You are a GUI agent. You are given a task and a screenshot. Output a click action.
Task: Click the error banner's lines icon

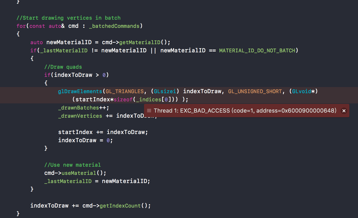[149, 111]
